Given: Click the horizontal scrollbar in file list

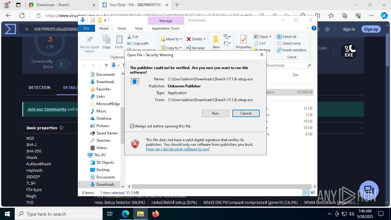Looking at the screenshot, I should coord(222,186).
